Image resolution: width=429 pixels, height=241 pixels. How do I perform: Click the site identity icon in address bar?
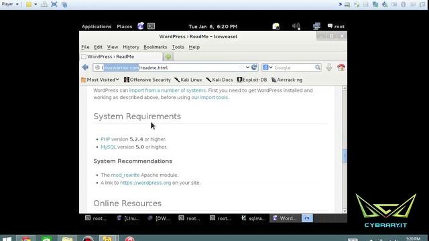point(97,68)
